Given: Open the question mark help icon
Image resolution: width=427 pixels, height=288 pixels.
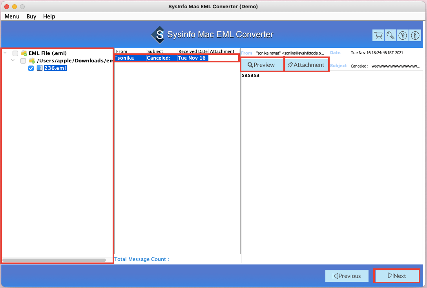Looking at the screenshot, I should [403, 35].
